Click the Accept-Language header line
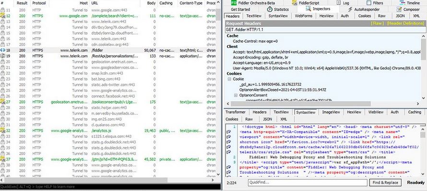 (x=261, y=63)
